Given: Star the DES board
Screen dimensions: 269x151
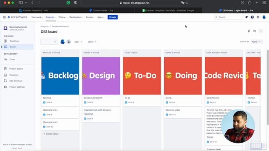Looking at the screenshot, I should 255,31.
